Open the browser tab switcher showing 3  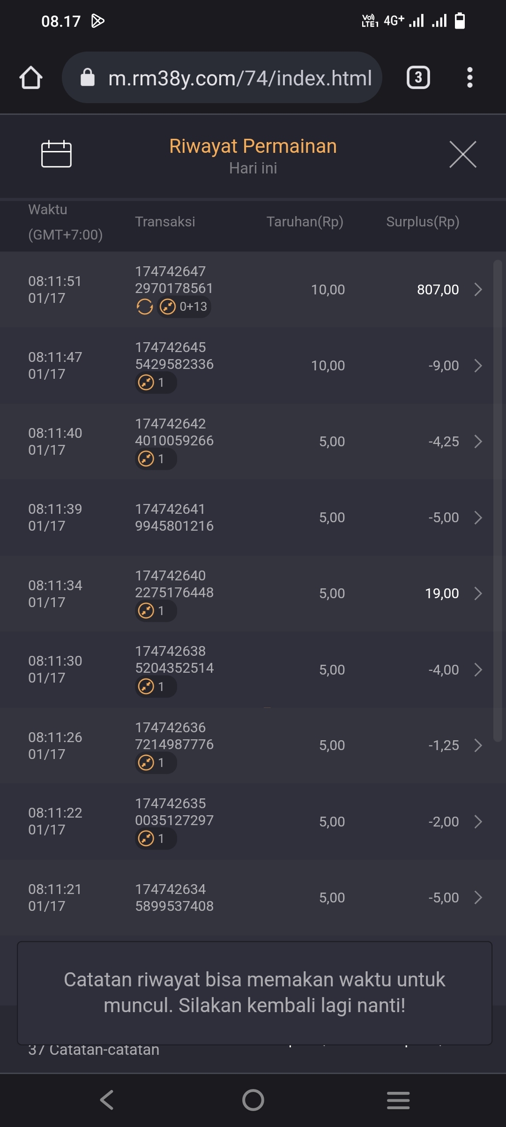[x=418, y=77]
